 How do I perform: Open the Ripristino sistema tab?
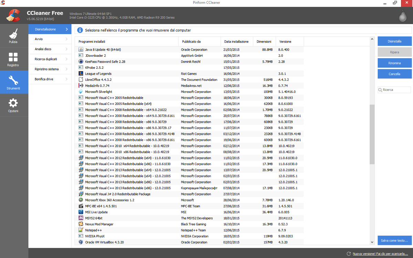50,69
